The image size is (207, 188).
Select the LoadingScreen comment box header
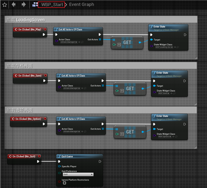[x=101, y=20]
